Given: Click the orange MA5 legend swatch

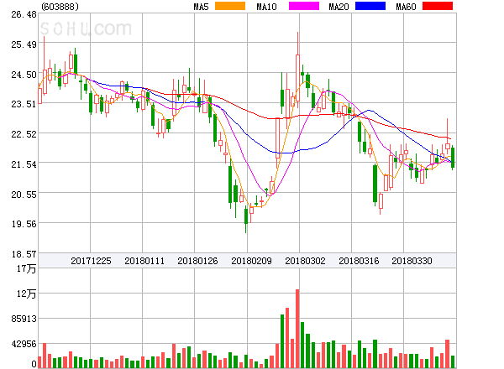Looking at the screenshot, I should [230, 6].
